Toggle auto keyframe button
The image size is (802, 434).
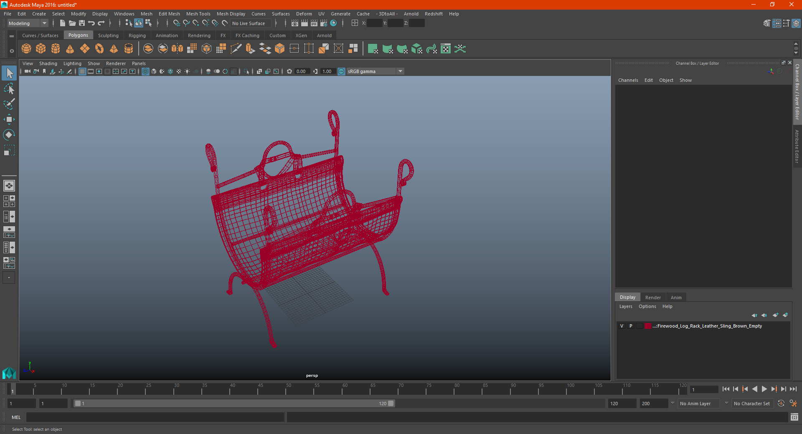(781, 404)
